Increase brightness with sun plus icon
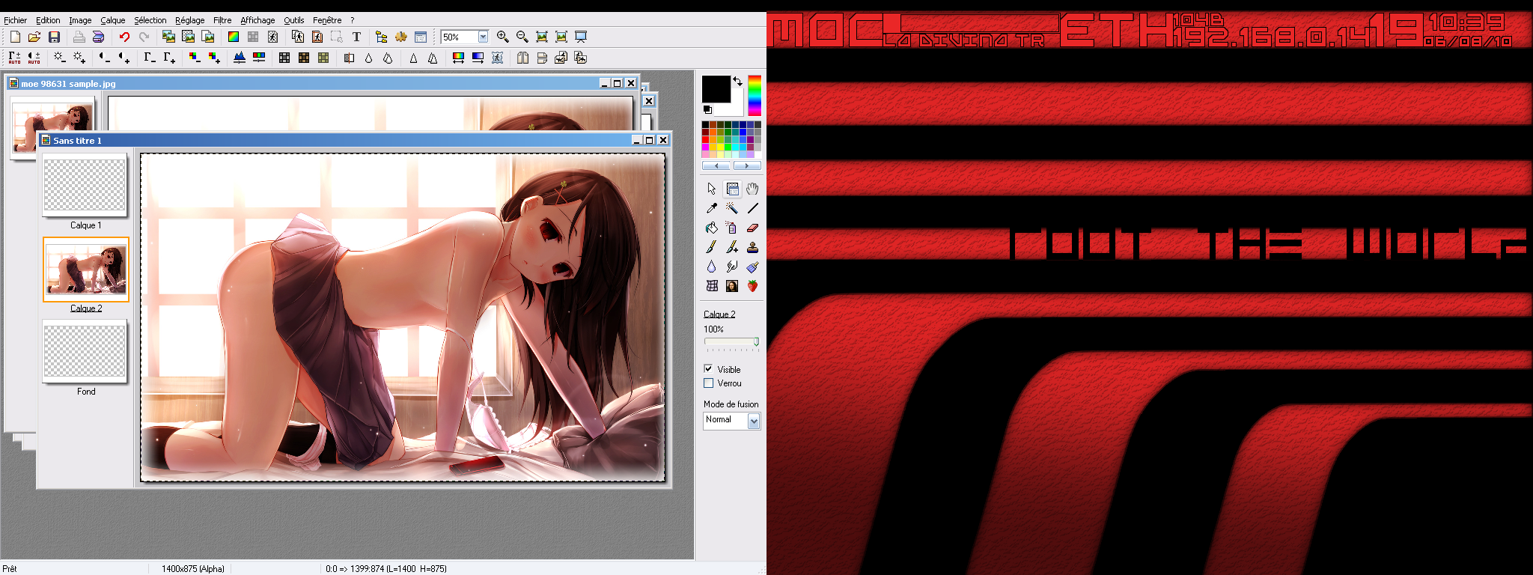This screenshot has width=1533, height=575. pos(79,58)
